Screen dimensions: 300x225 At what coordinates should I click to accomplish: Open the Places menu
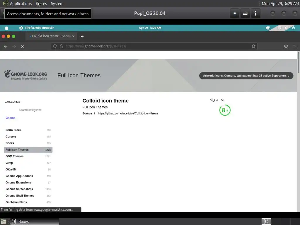tap(41, 4)
